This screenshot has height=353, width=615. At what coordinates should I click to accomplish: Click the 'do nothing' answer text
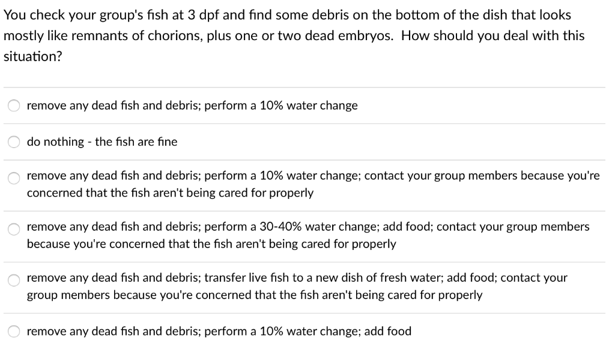(x=101, y=142)
